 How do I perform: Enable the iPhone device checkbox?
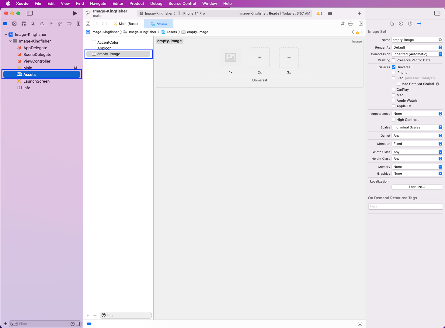[x=394, y=73]
